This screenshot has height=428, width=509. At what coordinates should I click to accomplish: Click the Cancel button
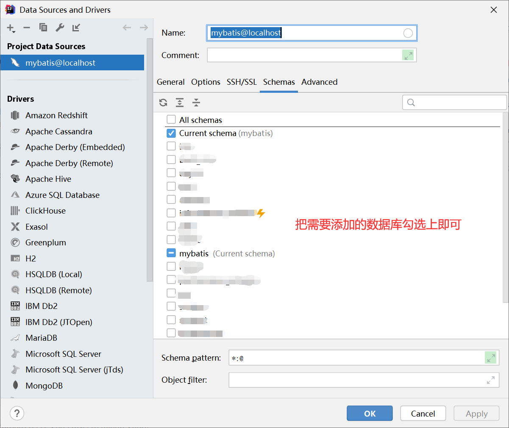click(x=423, y=414)
